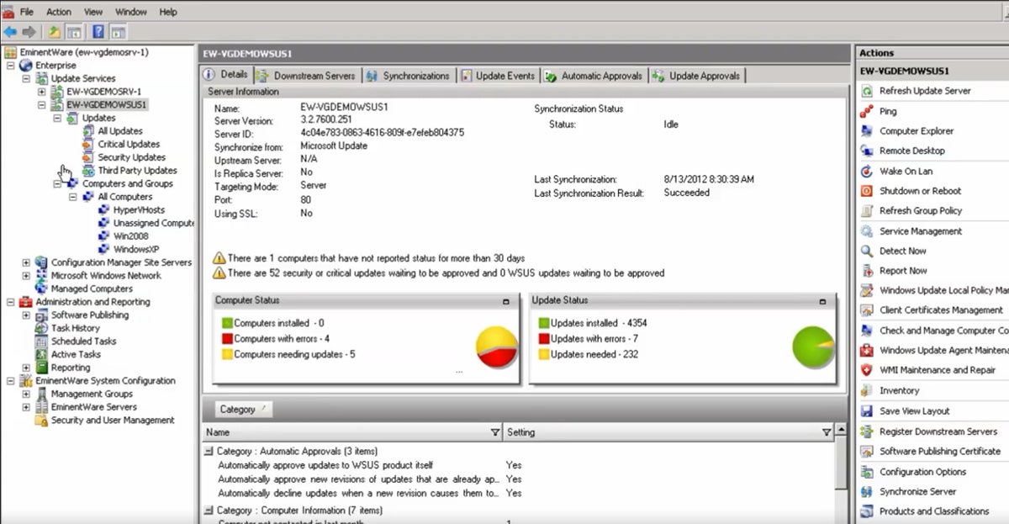Click Software Publishing Certificate action
The image size is (1009, 524).
click(x=940, y=451)
